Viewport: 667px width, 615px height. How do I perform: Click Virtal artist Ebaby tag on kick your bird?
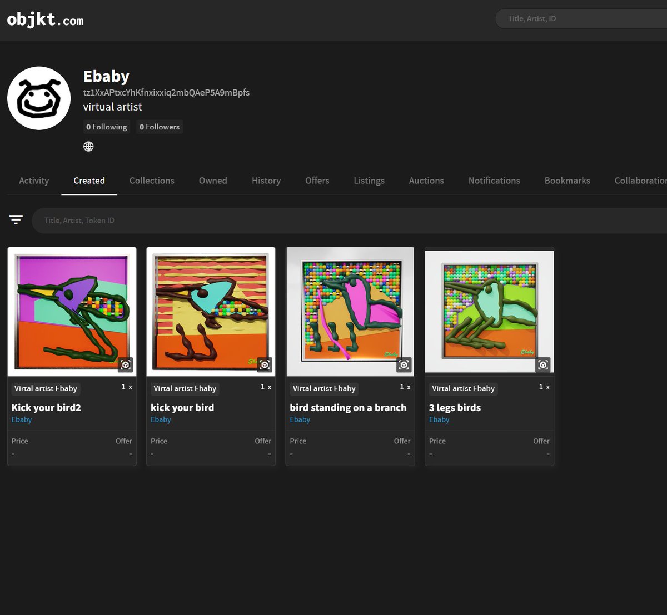pos(185,389)
